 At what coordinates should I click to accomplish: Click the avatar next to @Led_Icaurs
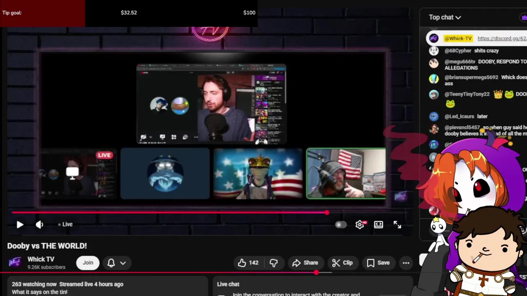434,117
